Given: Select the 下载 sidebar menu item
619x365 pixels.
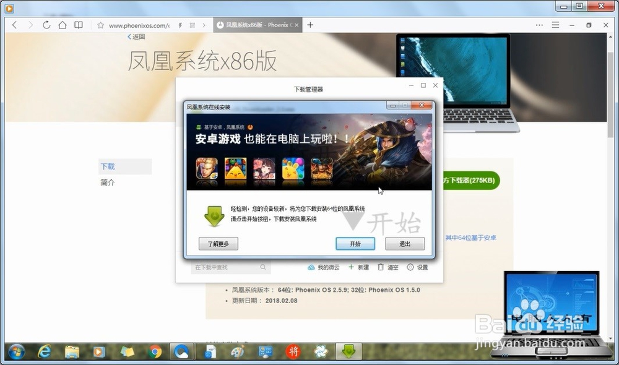Looking at the screenshot, I should coord(125,166).
